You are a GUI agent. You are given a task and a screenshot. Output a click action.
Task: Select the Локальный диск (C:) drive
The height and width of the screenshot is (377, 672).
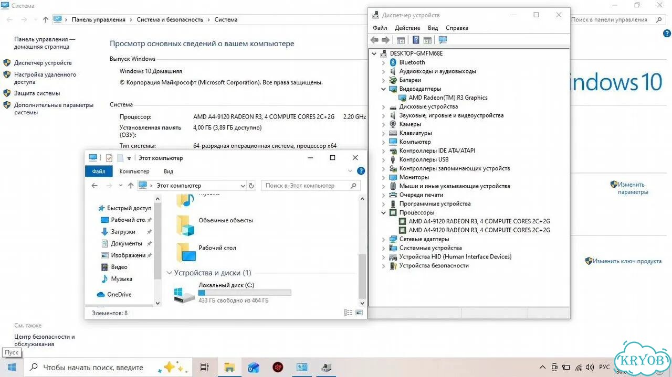(233, 293)
